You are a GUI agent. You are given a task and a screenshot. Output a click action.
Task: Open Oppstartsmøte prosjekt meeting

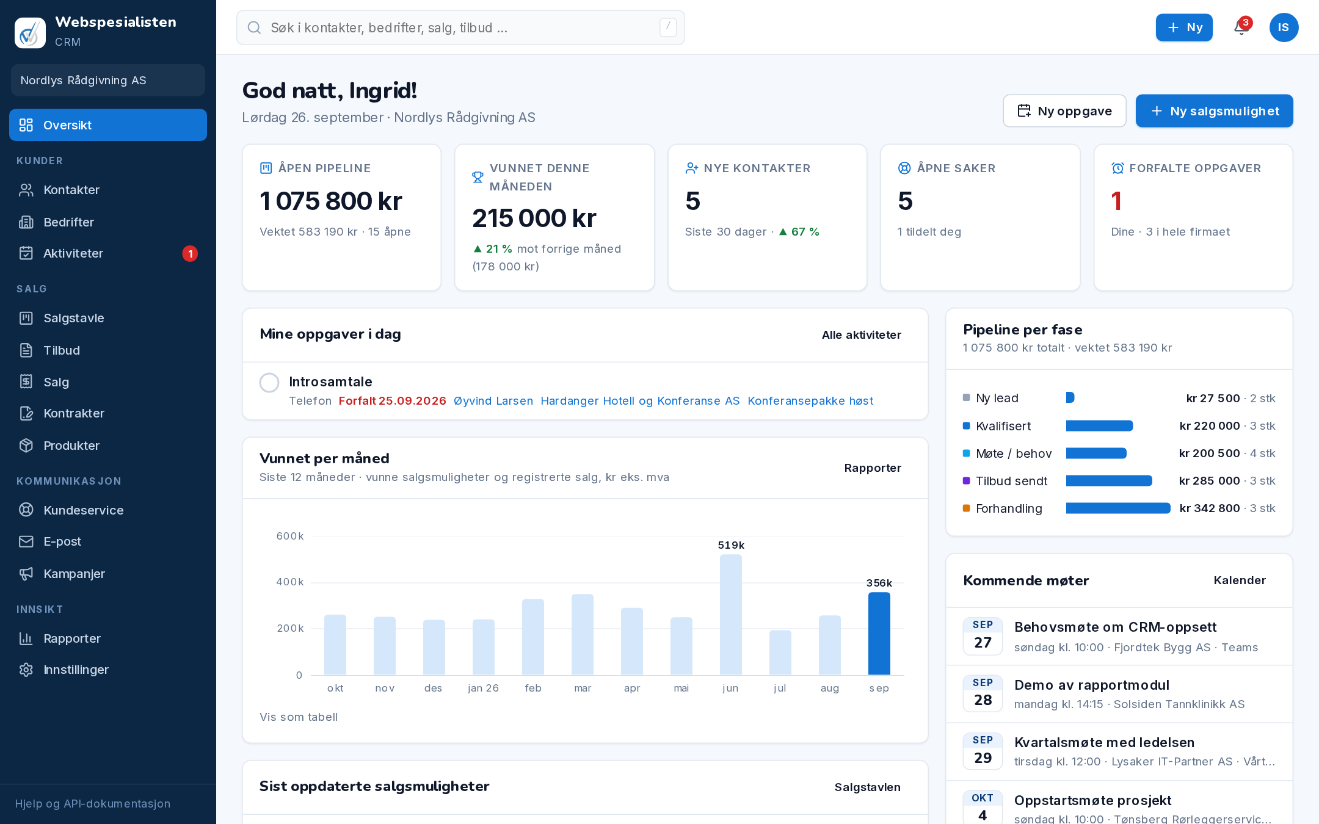(1119, 803)
